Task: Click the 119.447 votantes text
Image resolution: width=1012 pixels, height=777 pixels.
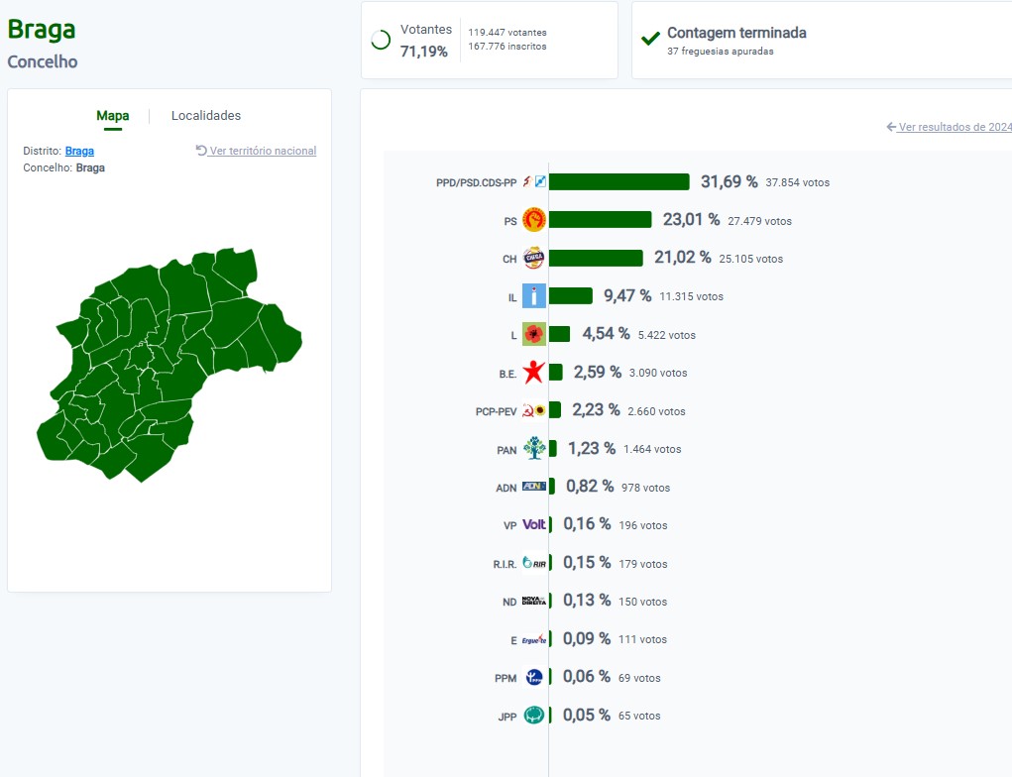Action: tap(507, 33)
